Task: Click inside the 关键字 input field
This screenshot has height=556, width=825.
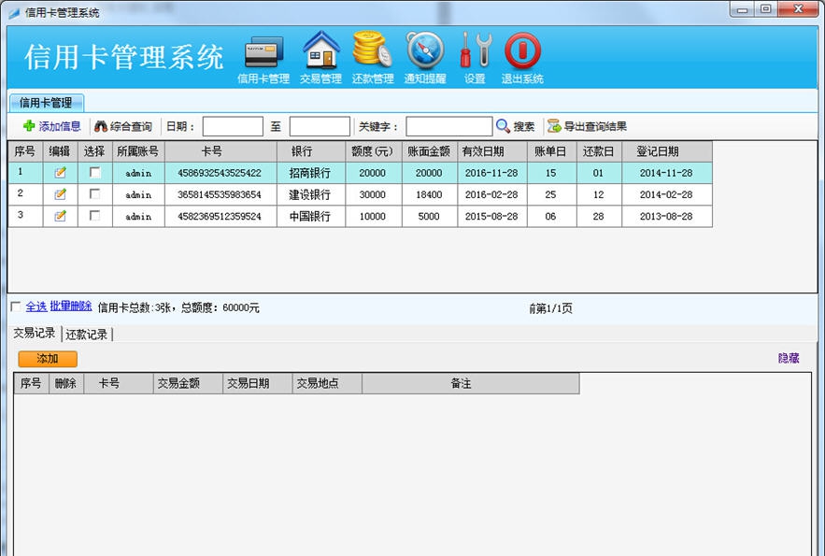Action: (x=448, y=125)
